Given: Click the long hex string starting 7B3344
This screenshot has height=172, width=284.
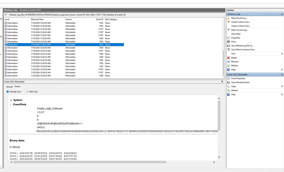Looking at the screenshot, I should [127, 131].
